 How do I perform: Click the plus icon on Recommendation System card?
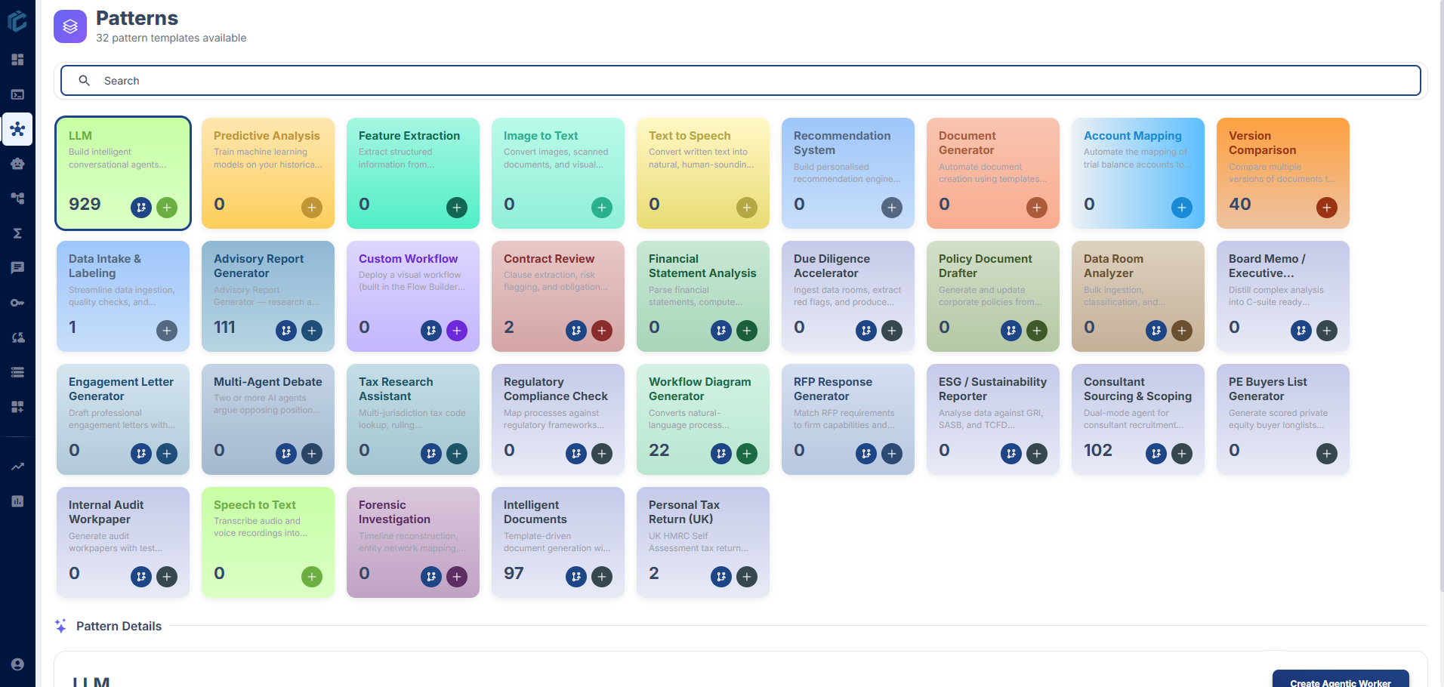892,208
